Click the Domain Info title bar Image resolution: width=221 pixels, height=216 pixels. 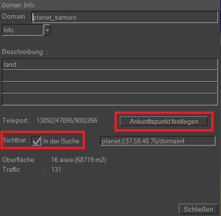click(x=110, y=5)
